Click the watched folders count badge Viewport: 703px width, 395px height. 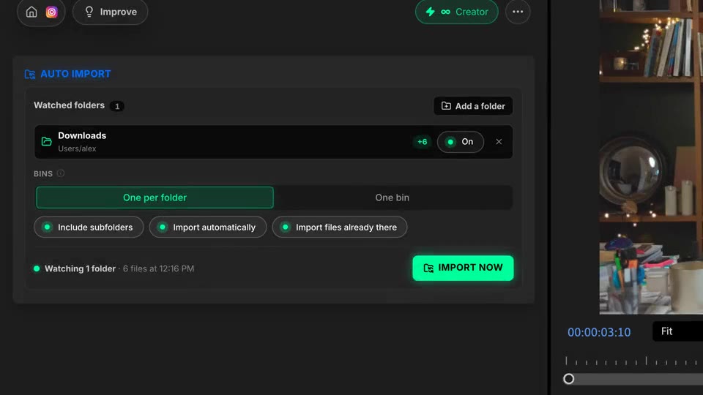[x=117, y=106]
